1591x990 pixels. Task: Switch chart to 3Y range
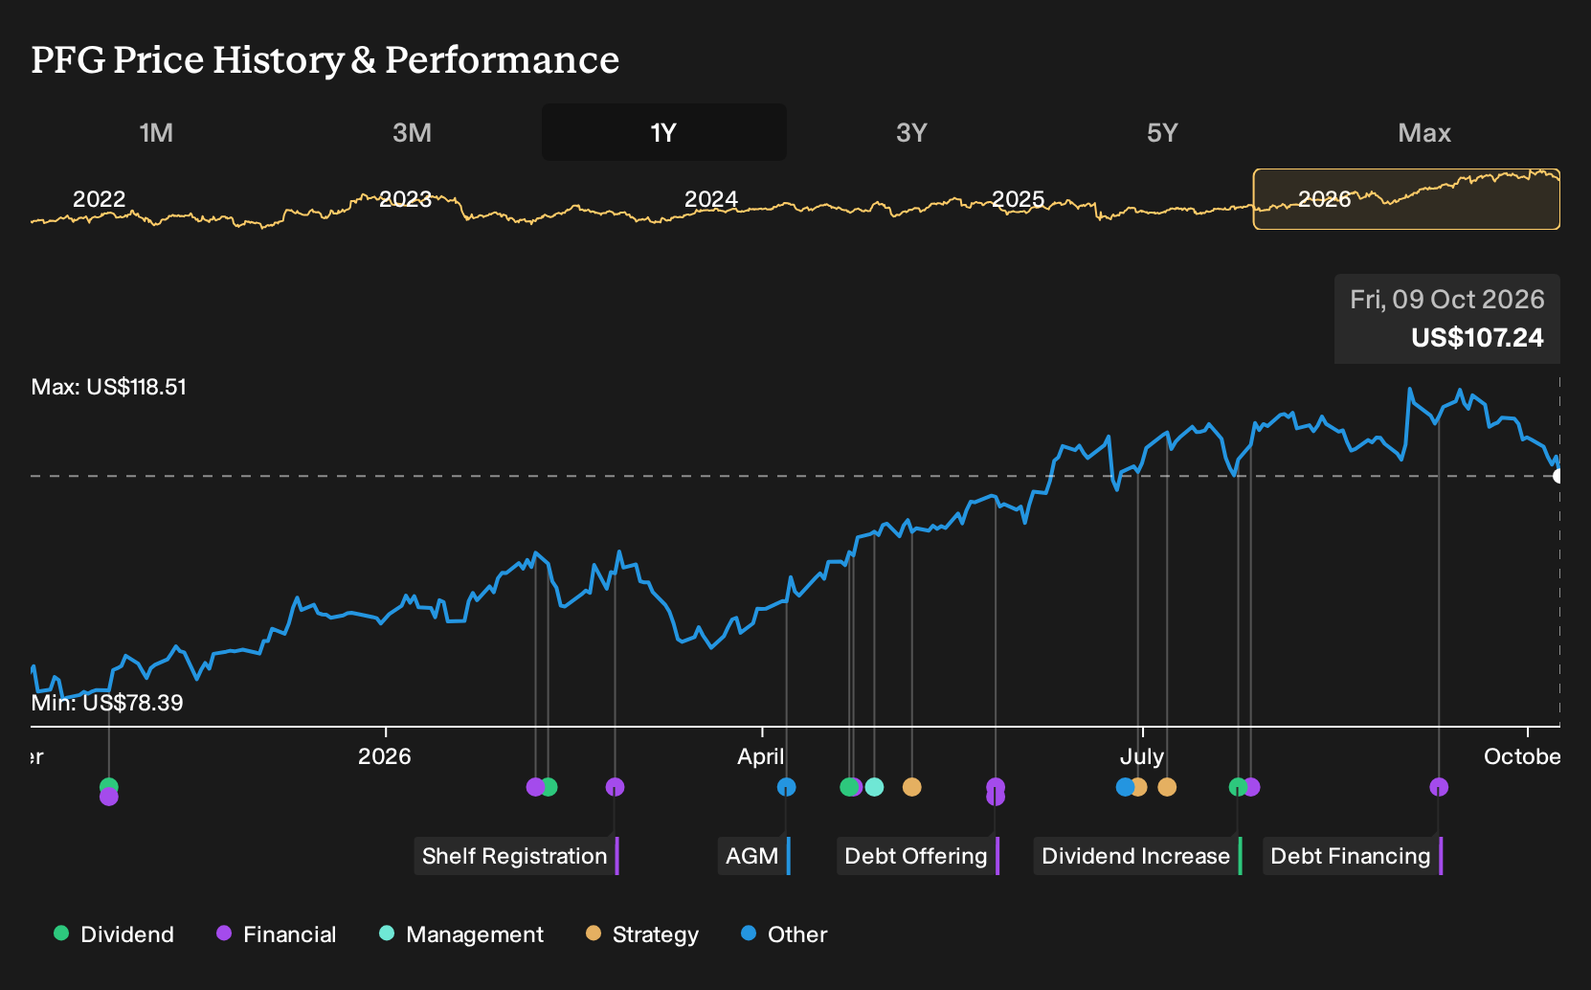click(911, 132)
